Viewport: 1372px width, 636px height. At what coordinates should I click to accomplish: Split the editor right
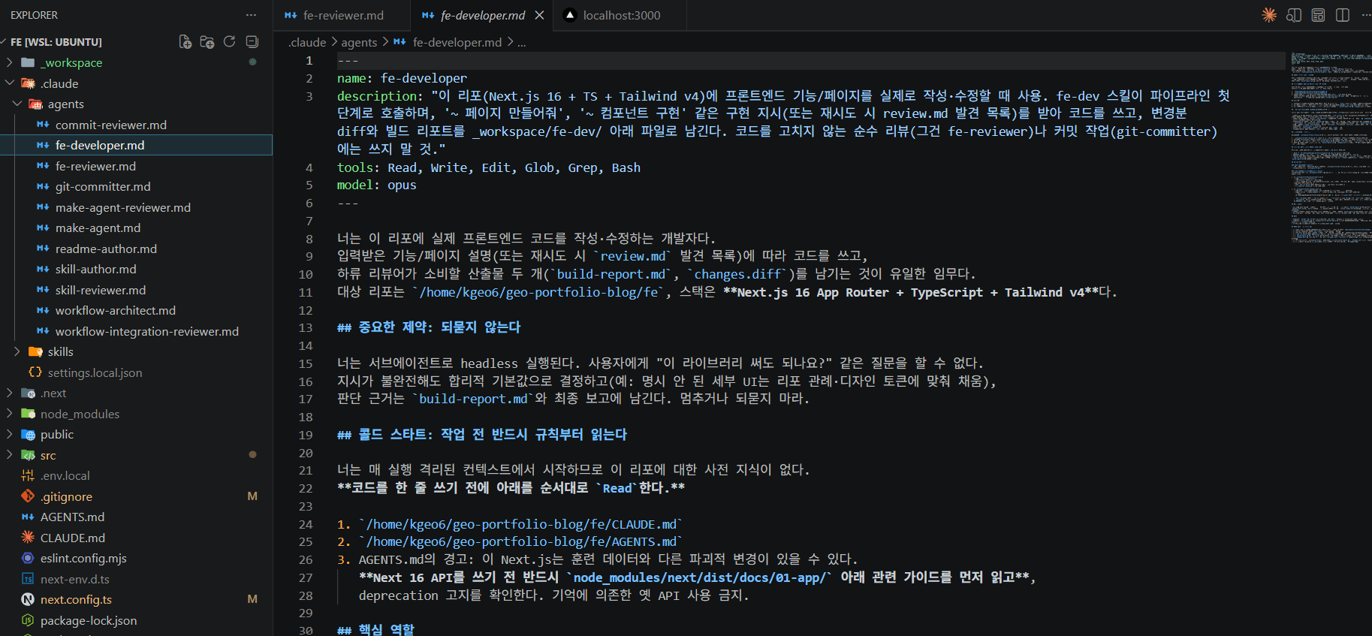coord(1343,15)
